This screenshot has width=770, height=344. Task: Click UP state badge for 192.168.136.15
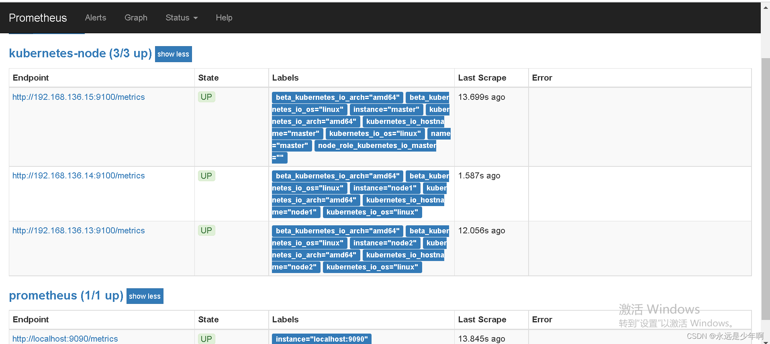pyautogui.click(x=206, y=97)
